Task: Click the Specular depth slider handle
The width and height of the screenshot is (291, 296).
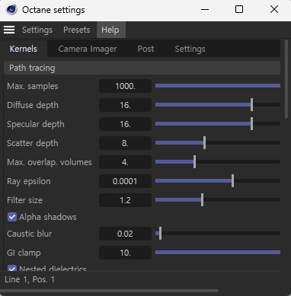Action: coord(251,124)
